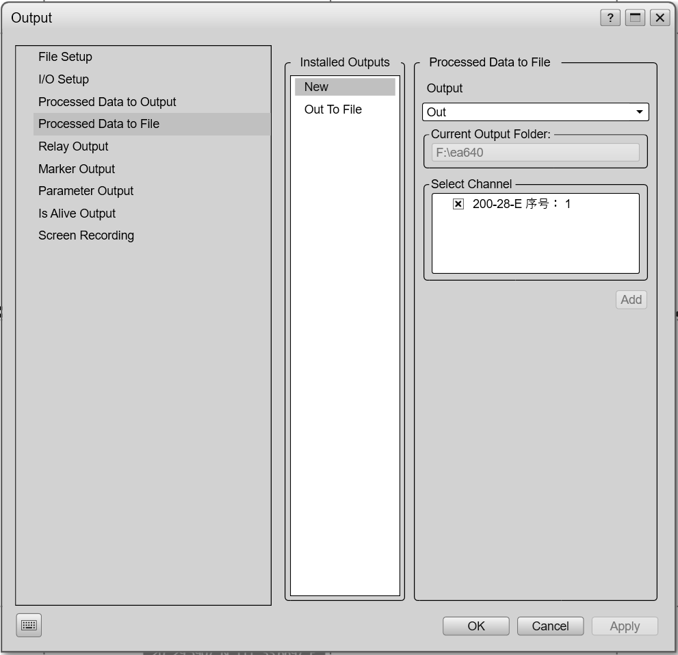Open Relay Output settings
The height and width of the screenshot is (655, 678).
tap(73, 146)
